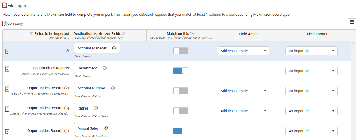Screen dimensions: 356x140
Task: Click unlink icon on Department field
Action: point(105,68)
